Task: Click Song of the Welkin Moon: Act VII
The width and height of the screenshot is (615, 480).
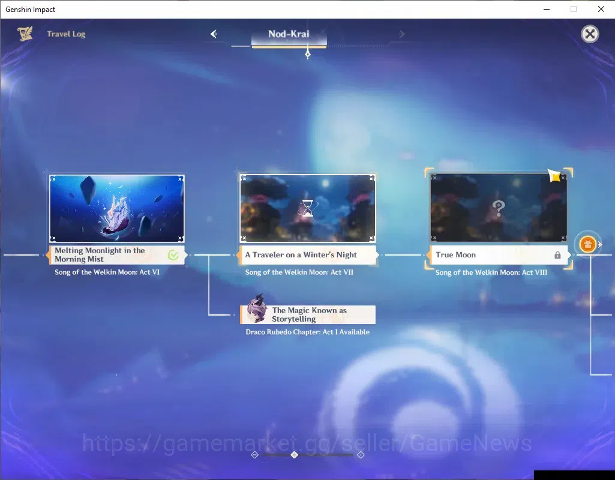Action: point(299,272)
